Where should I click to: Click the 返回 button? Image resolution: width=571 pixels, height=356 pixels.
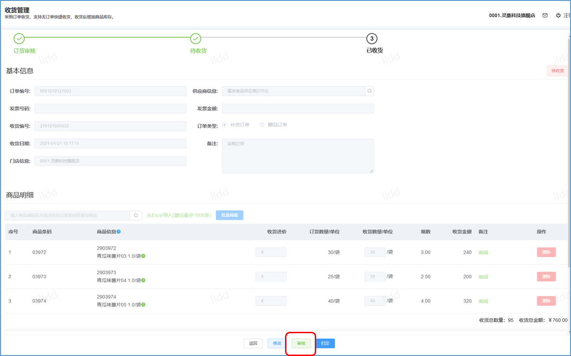(x=253, y=343)
